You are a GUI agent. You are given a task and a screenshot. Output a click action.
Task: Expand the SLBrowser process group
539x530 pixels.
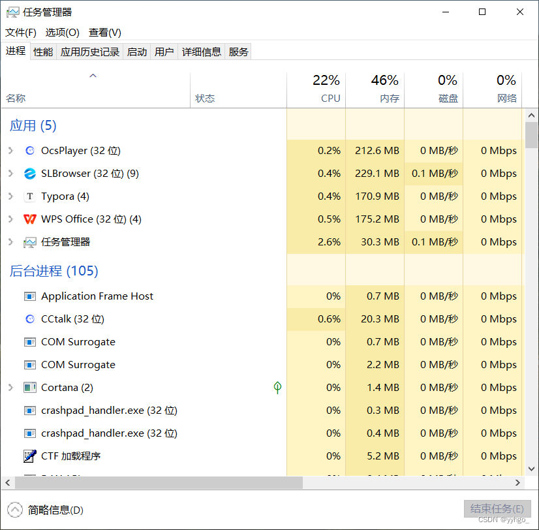click(x=10, y=174)
